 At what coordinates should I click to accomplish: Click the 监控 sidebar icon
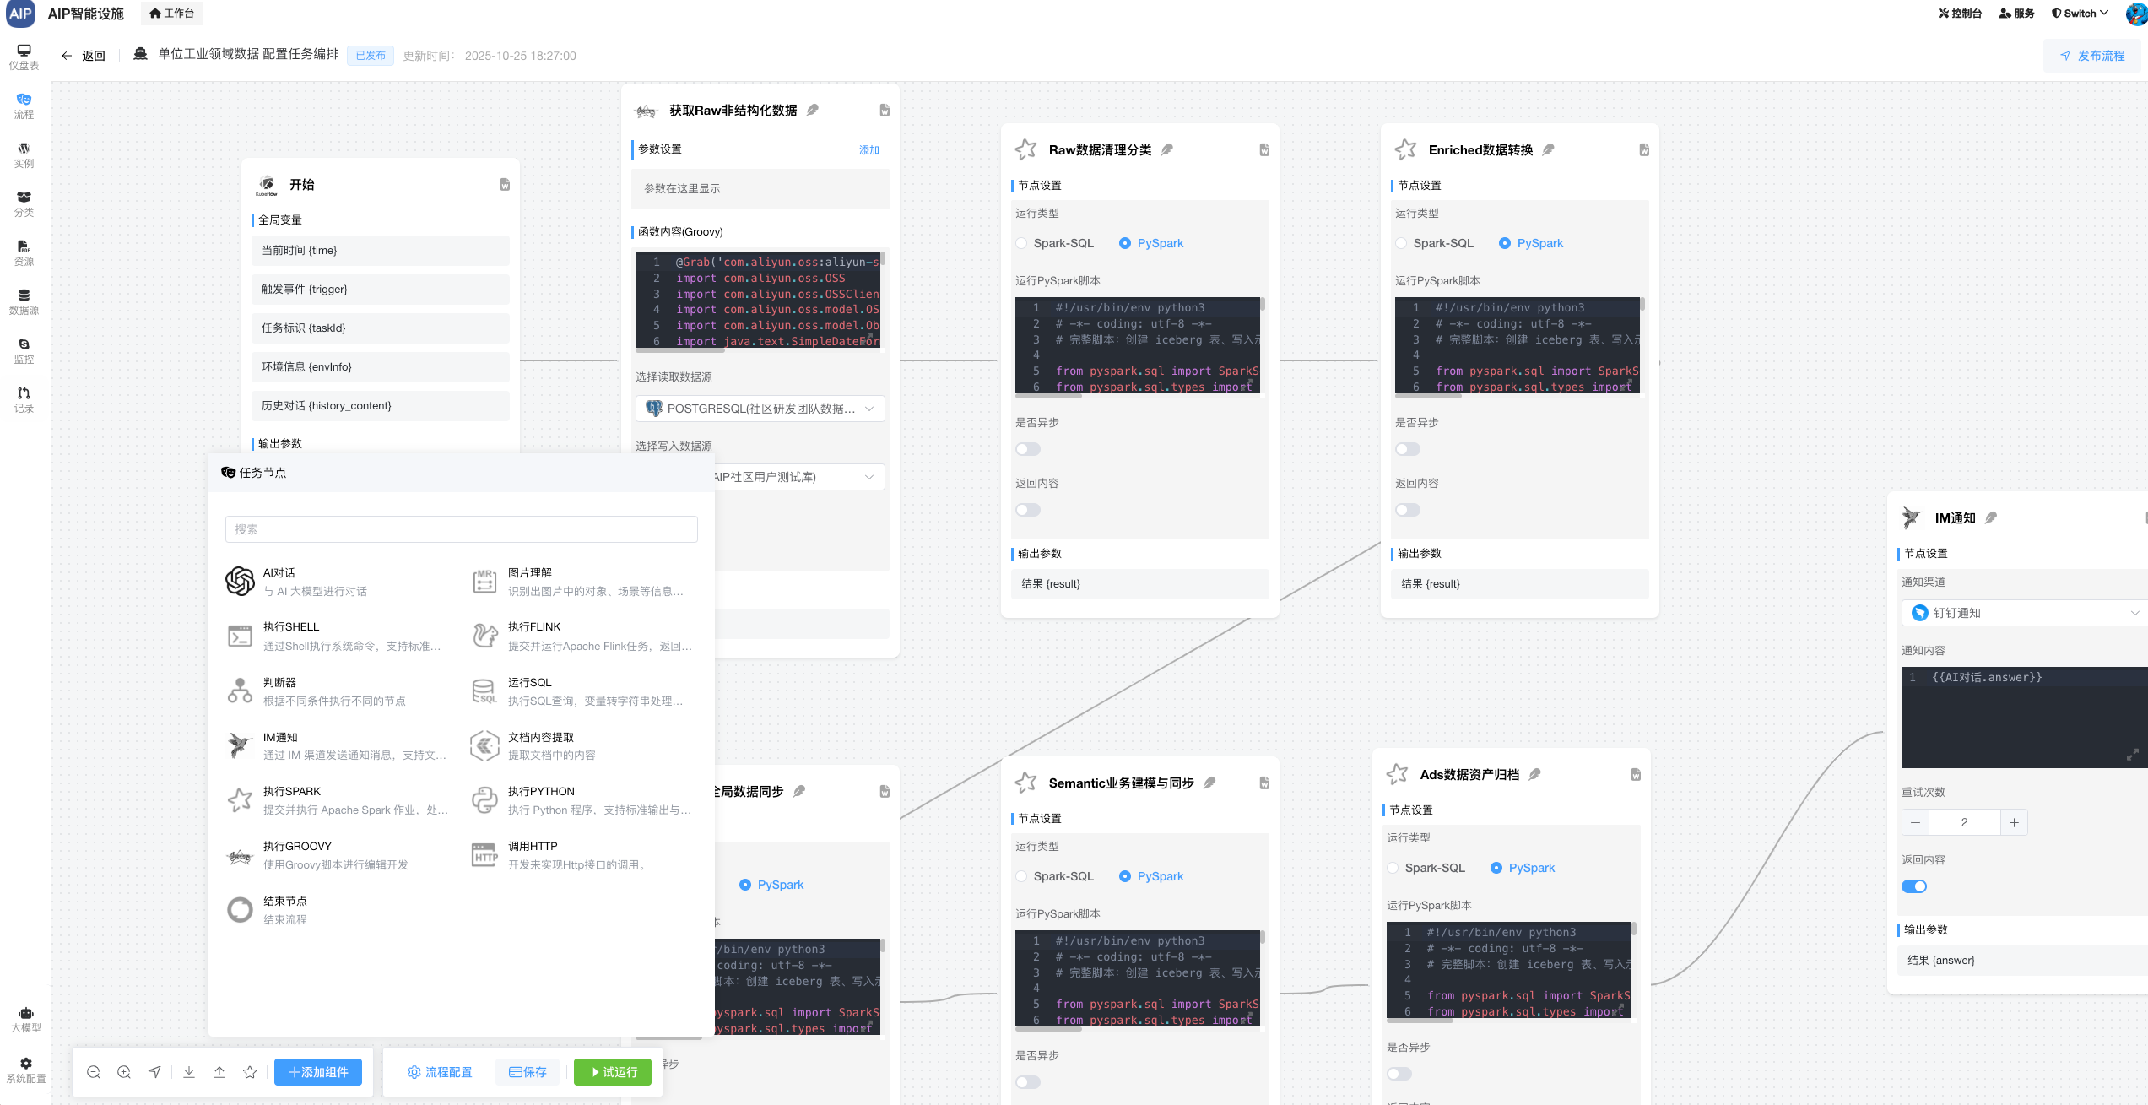(24, 350)
